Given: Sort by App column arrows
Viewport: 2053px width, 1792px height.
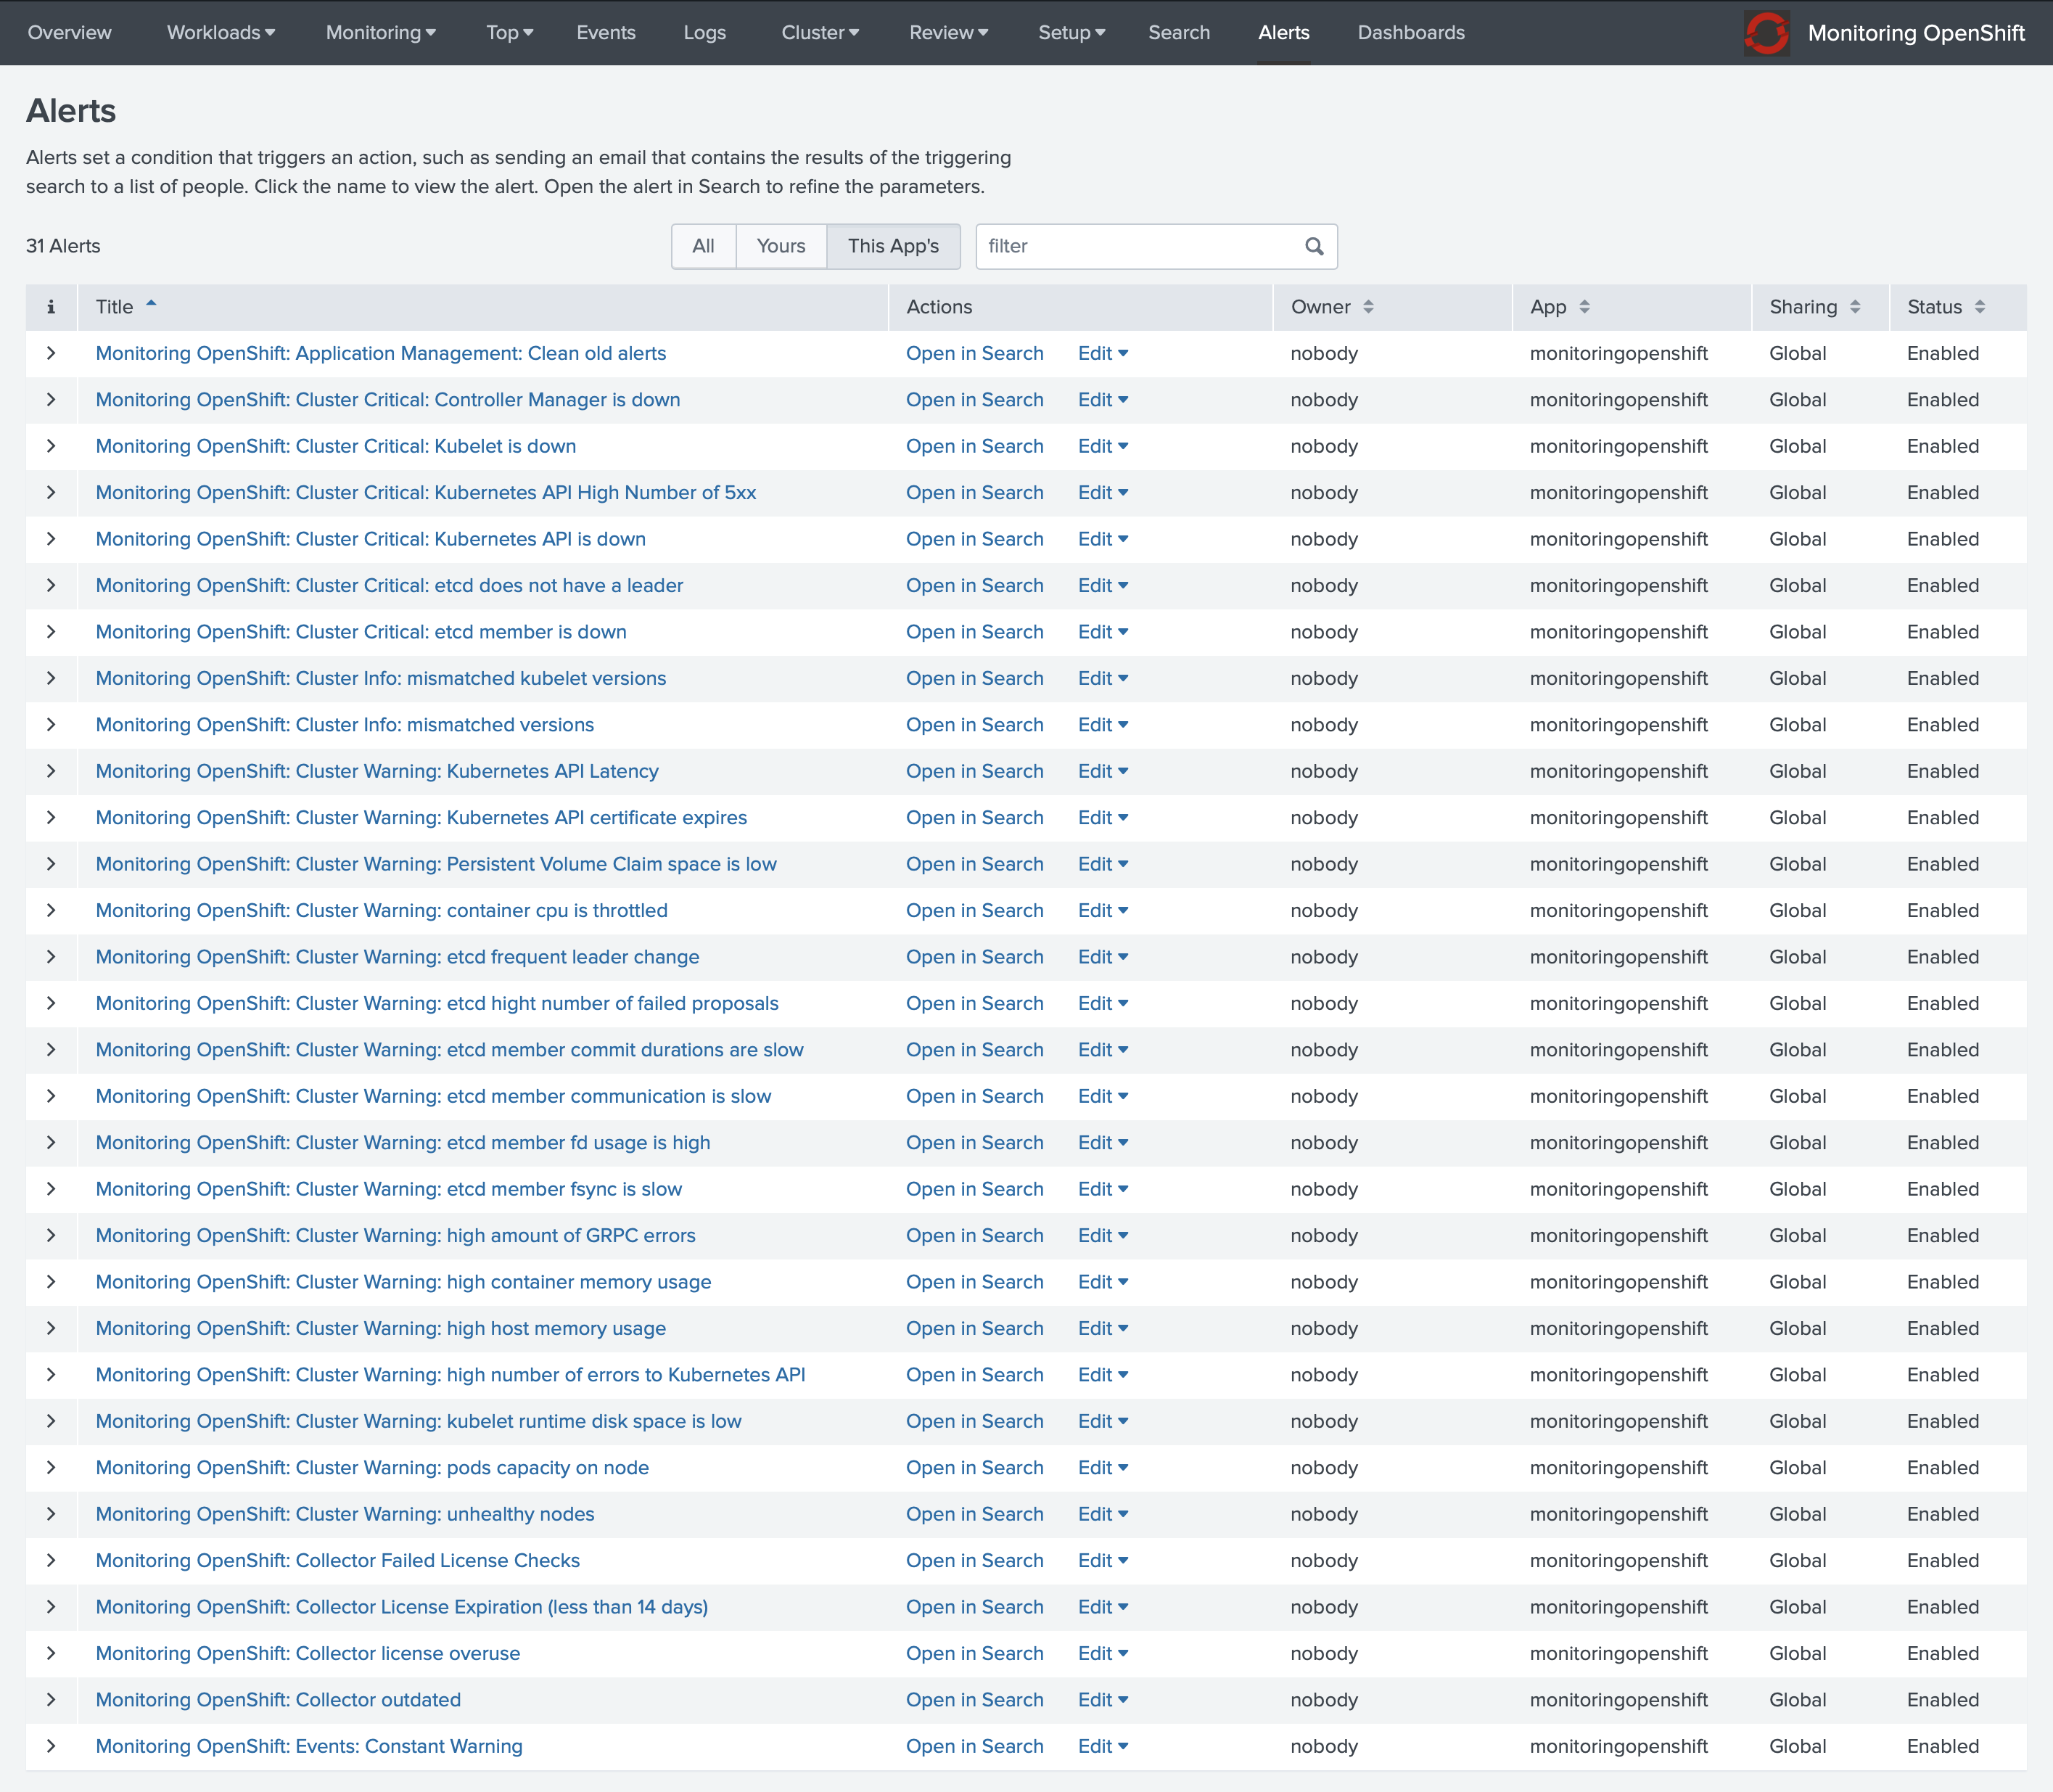Looking at the screenshot, I should [1584, 307].
